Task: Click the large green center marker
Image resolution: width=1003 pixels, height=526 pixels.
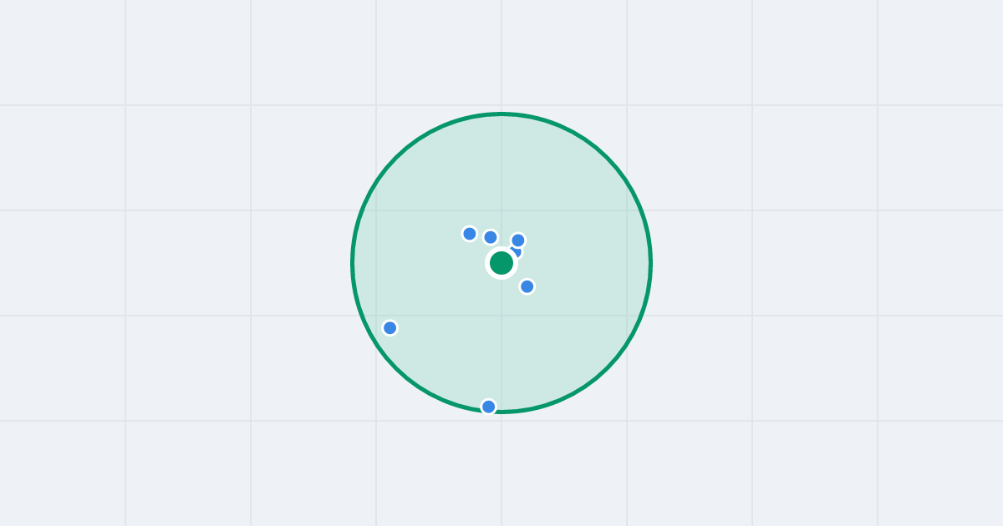Action: 501,263
